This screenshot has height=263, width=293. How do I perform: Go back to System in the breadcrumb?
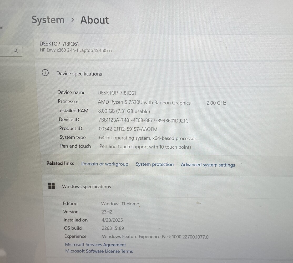coord(48,20)
